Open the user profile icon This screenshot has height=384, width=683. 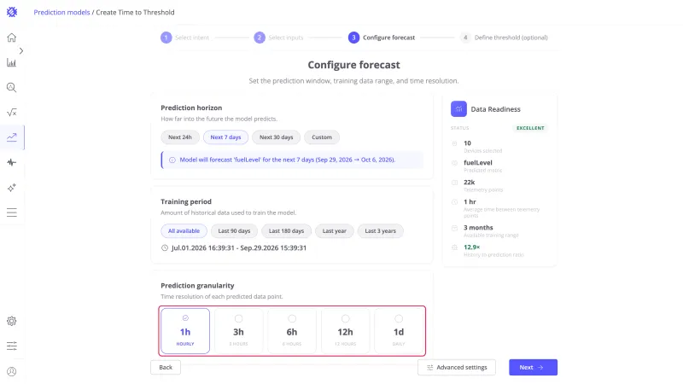(x=12, y=371)
